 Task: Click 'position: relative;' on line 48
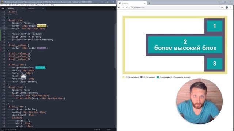pos(24,109)
